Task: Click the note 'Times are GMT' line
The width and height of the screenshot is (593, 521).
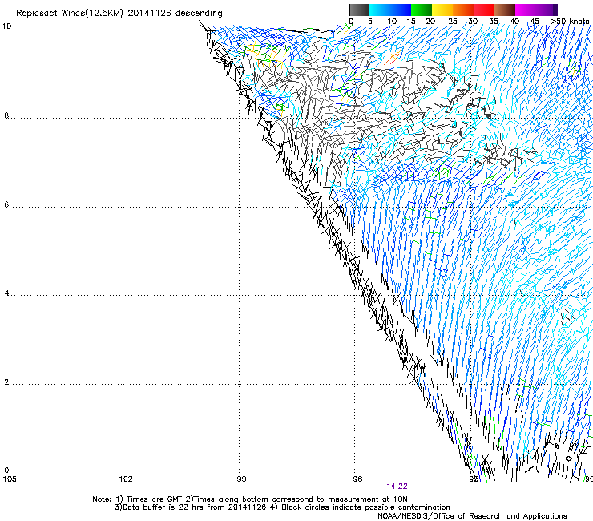Action: pos(250,499)
